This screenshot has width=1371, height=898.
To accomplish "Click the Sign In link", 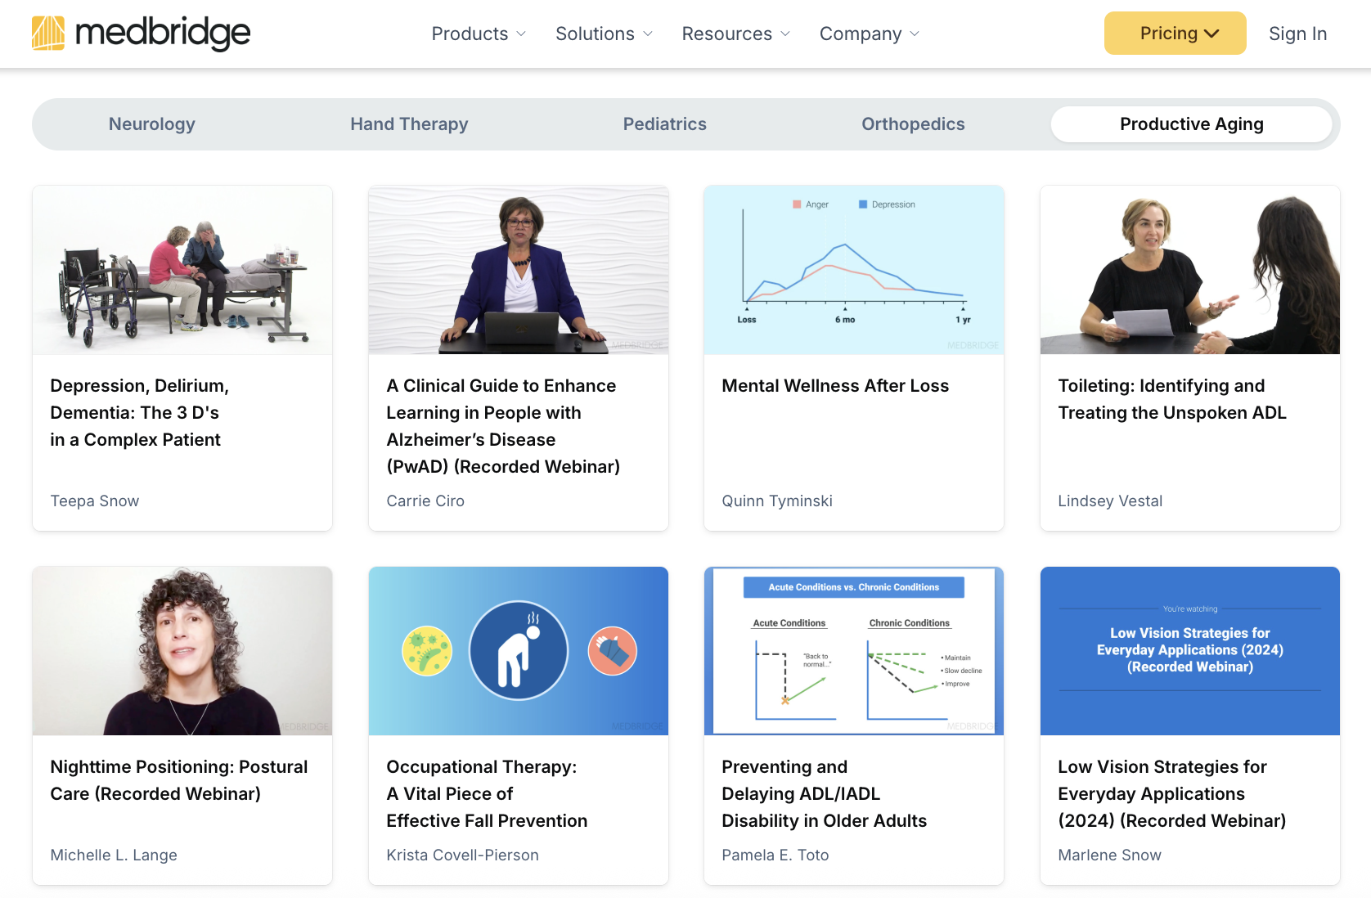I will pyautogui.click(x=1297, y=34).
